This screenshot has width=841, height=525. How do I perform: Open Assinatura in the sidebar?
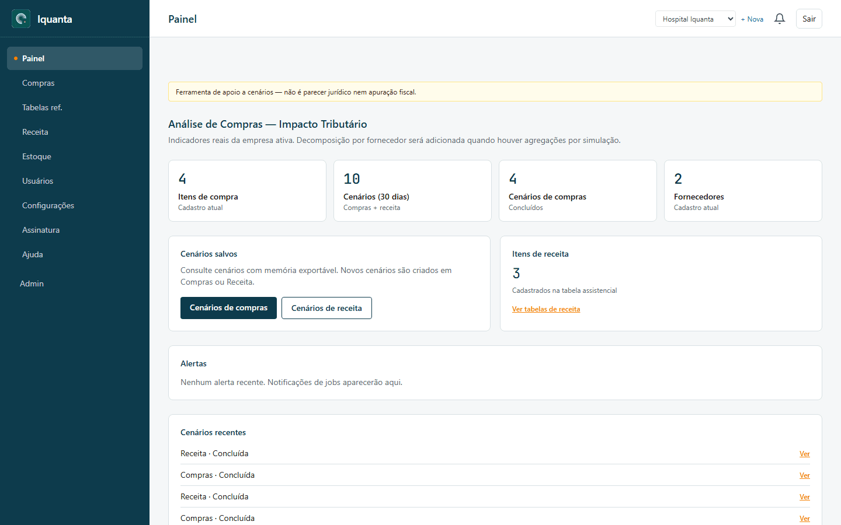coord(75,230)
